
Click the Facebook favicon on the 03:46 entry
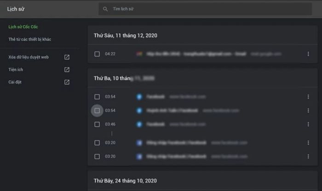pos(139,124)
